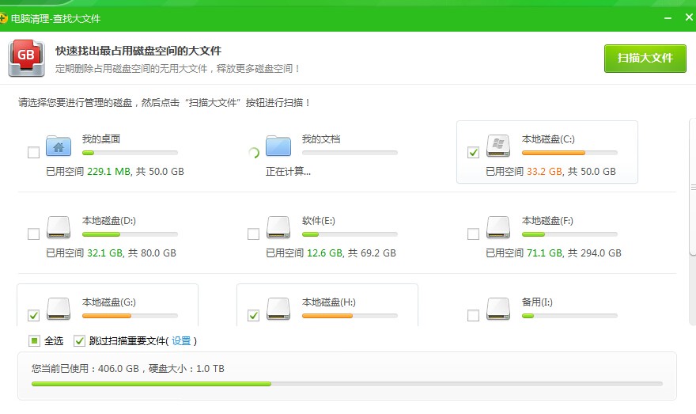Click 已用空间 32.1 GB, 共 80.0 GB text
696x414 pixels.
tap(111, 253)
